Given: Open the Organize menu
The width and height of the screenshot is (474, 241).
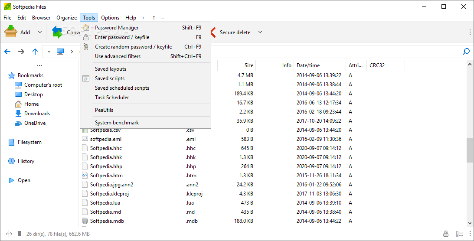Looking at the screenshot, I should click(x=67, y=18).
